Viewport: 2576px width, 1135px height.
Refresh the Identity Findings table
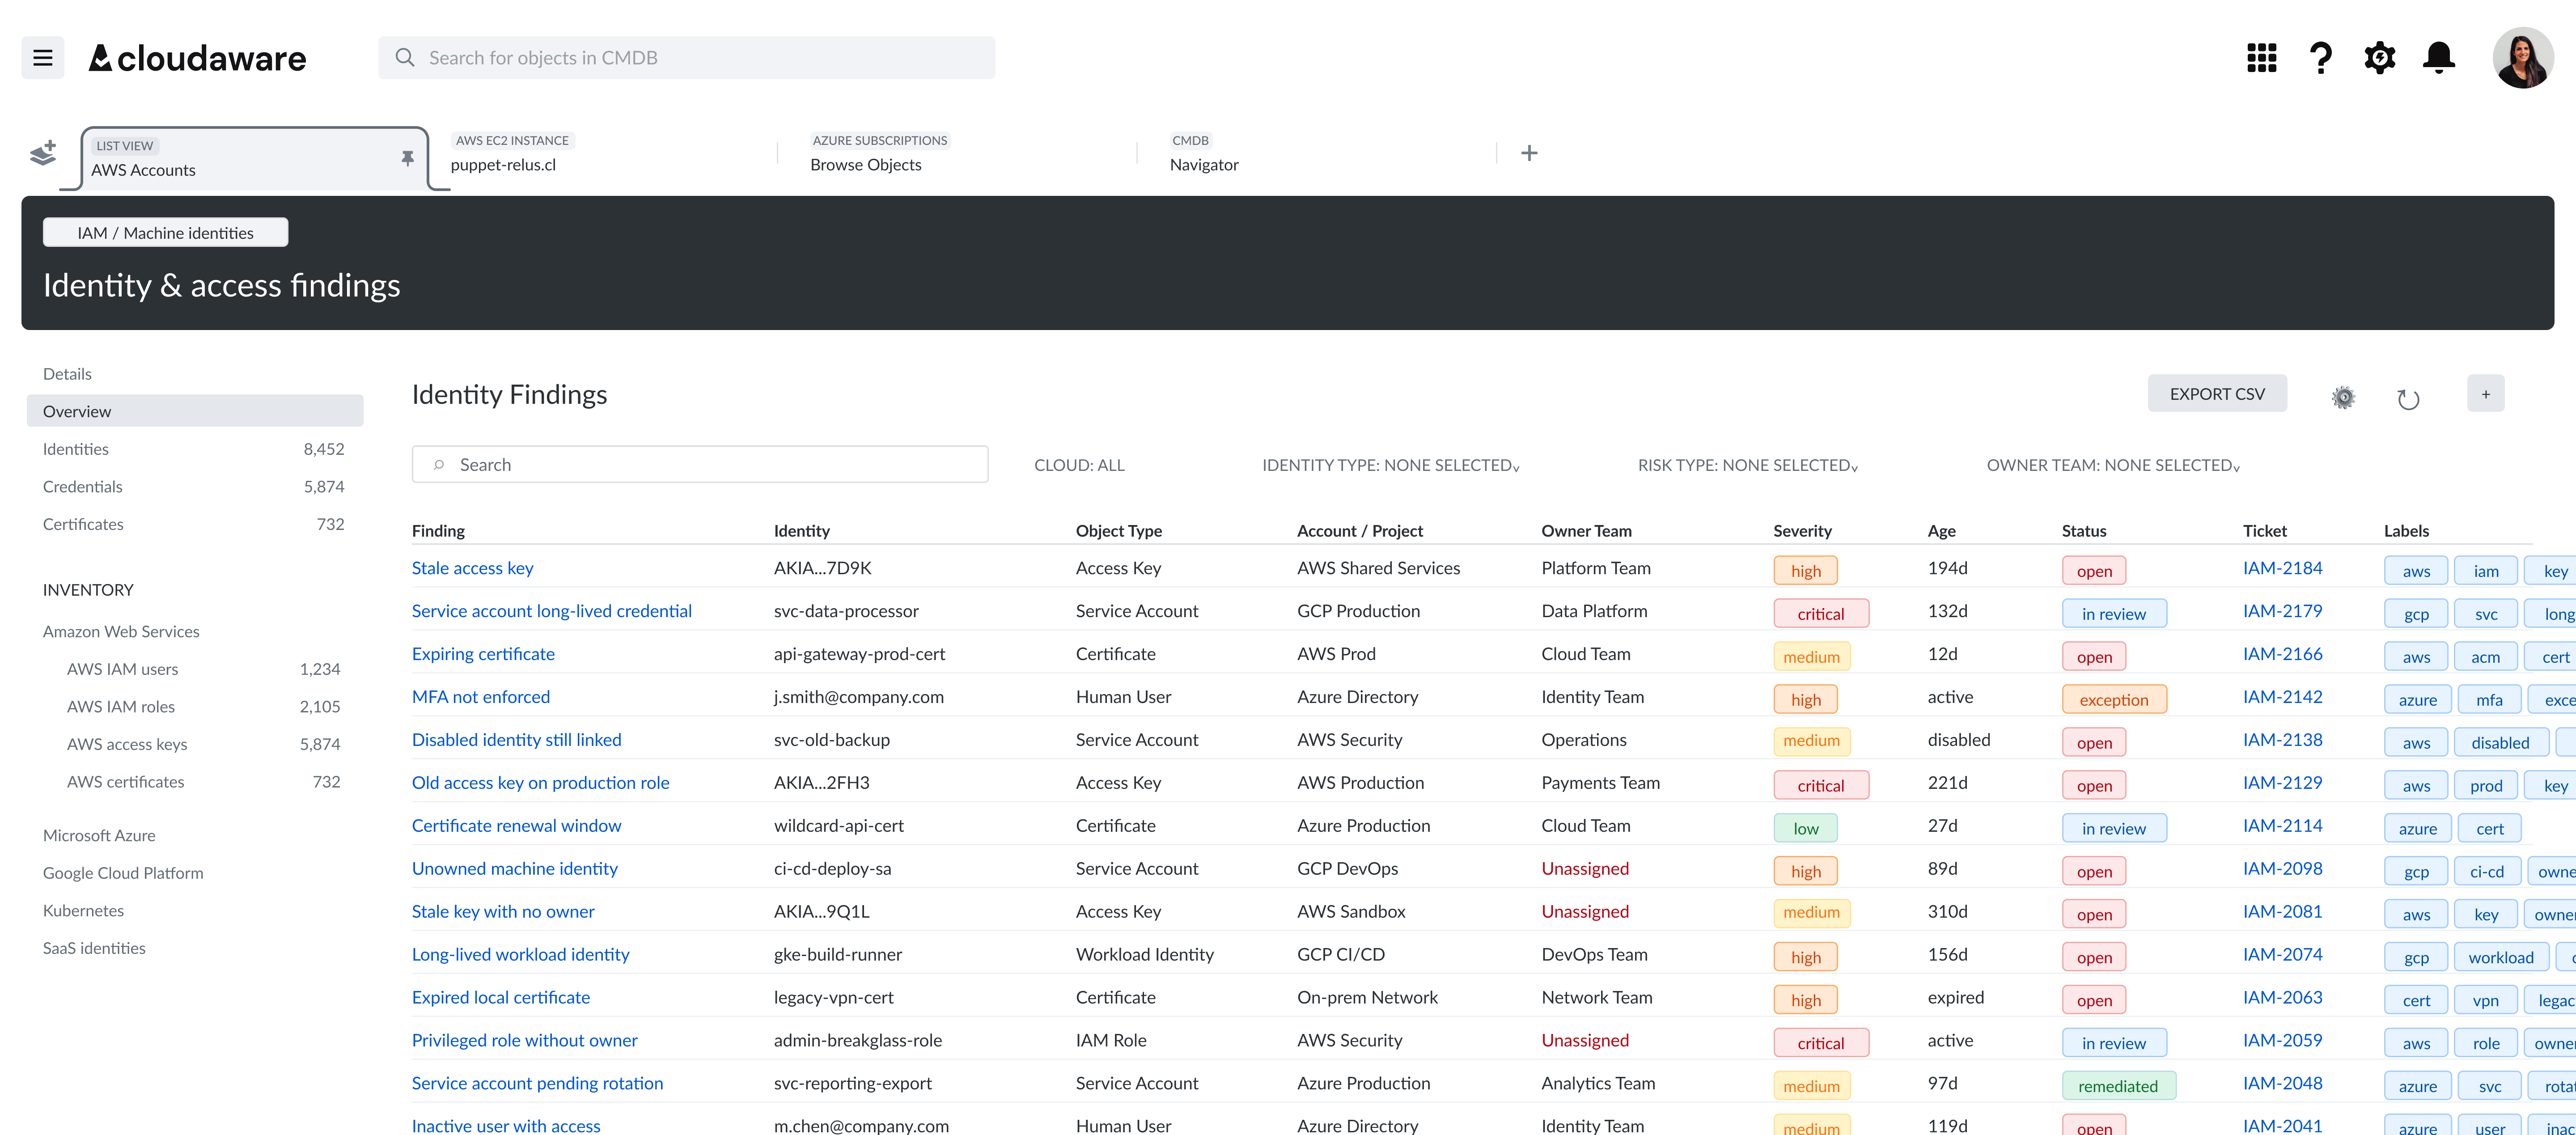point(2408,399)
